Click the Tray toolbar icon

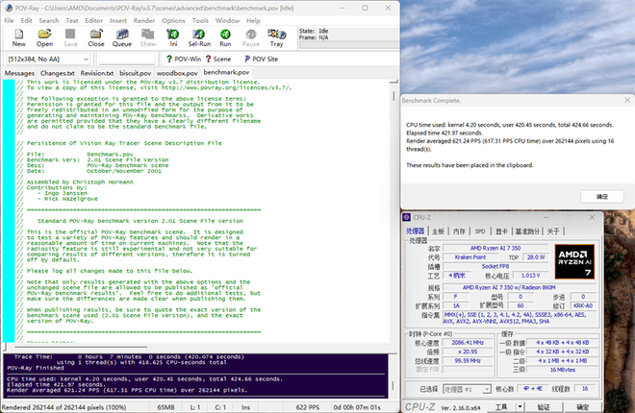277,37
